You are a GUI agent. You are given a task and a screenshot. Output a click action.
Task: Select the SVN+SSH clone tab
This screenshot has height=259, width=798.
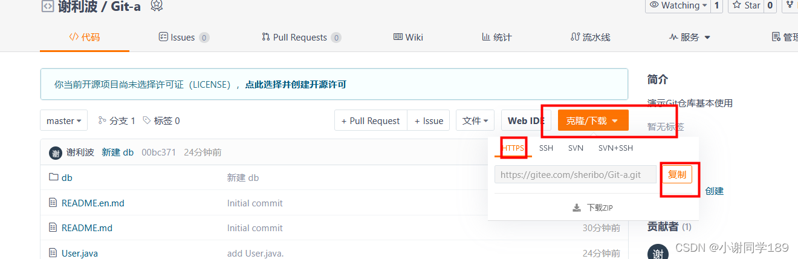pyautogui.click(x=615, y=148)
